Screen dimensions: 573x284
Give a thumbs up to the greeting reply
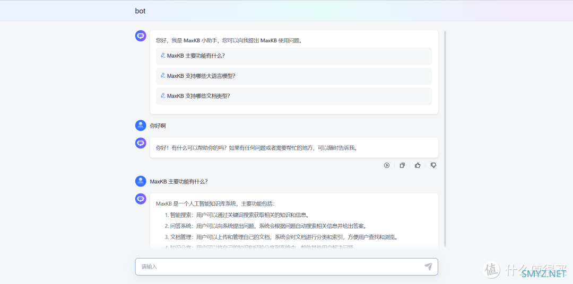point(418,165)
